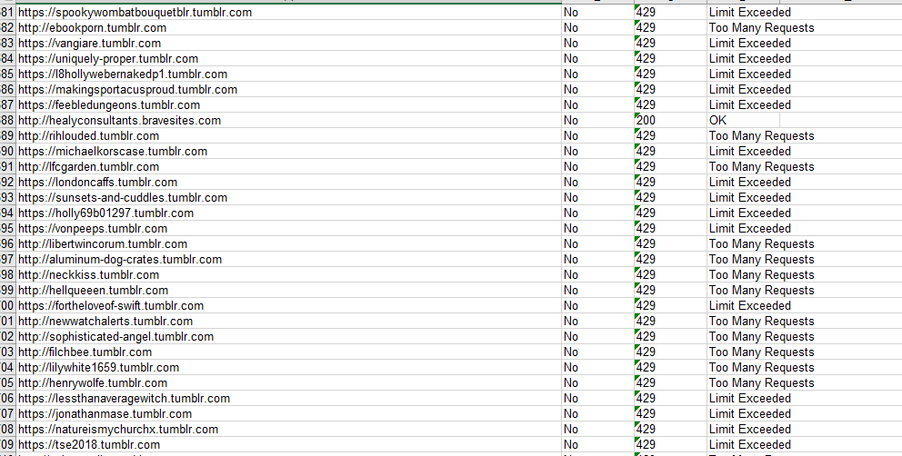The width and height of the screenshot is (902, 456).
Task: Select michaelkorscase.tumblr.com cell
Action: coord(289,151)
